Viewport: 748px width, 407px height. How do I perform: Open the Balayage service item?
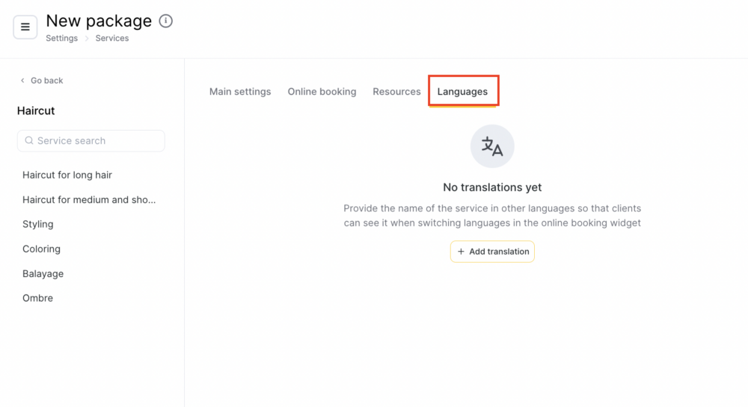pyautogui.click(x=43, y=274)
